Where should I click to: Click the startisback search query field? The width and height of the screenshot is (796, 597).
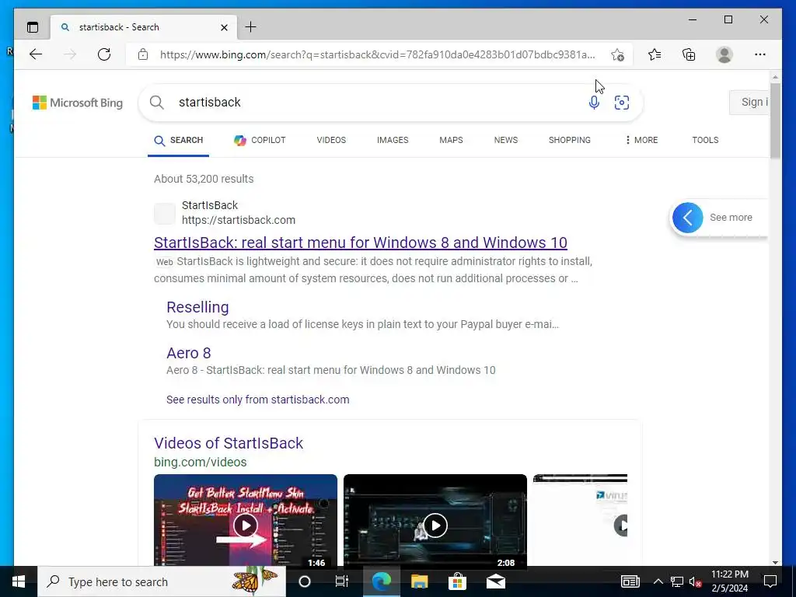pos(375,103)
